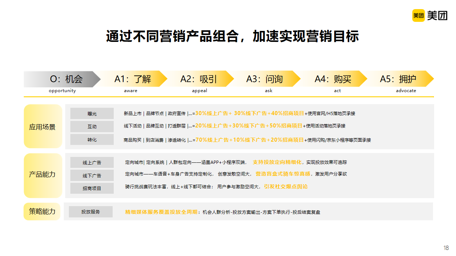The image size is (456, 256).
Task: Click the A2: 吸引 stage arrow
Action: coord(199,79)
